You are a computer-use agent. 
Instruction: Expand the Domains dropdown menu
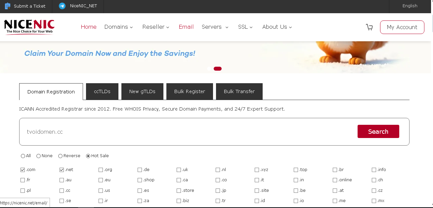coord(118,27)
